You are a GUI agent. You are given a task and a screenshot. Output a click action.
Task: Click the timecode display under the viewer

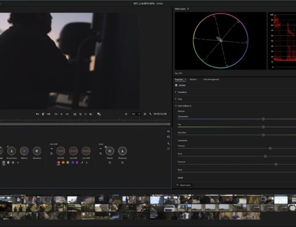pyautogui.click(x=160, y=114)
